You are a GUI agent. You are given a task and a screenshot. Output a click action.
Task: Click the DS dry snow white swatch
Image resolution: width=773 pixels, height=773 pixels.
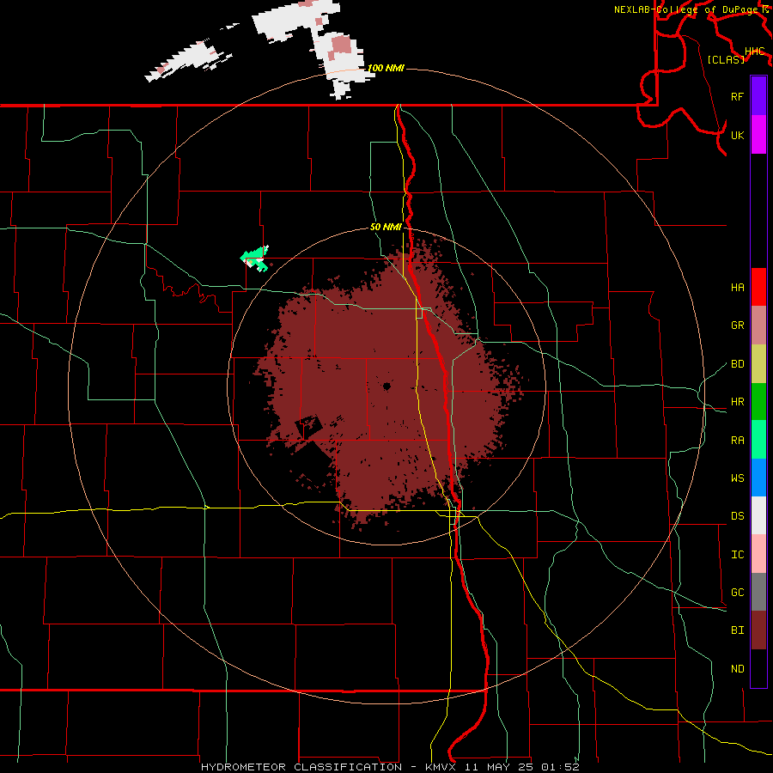758,515
